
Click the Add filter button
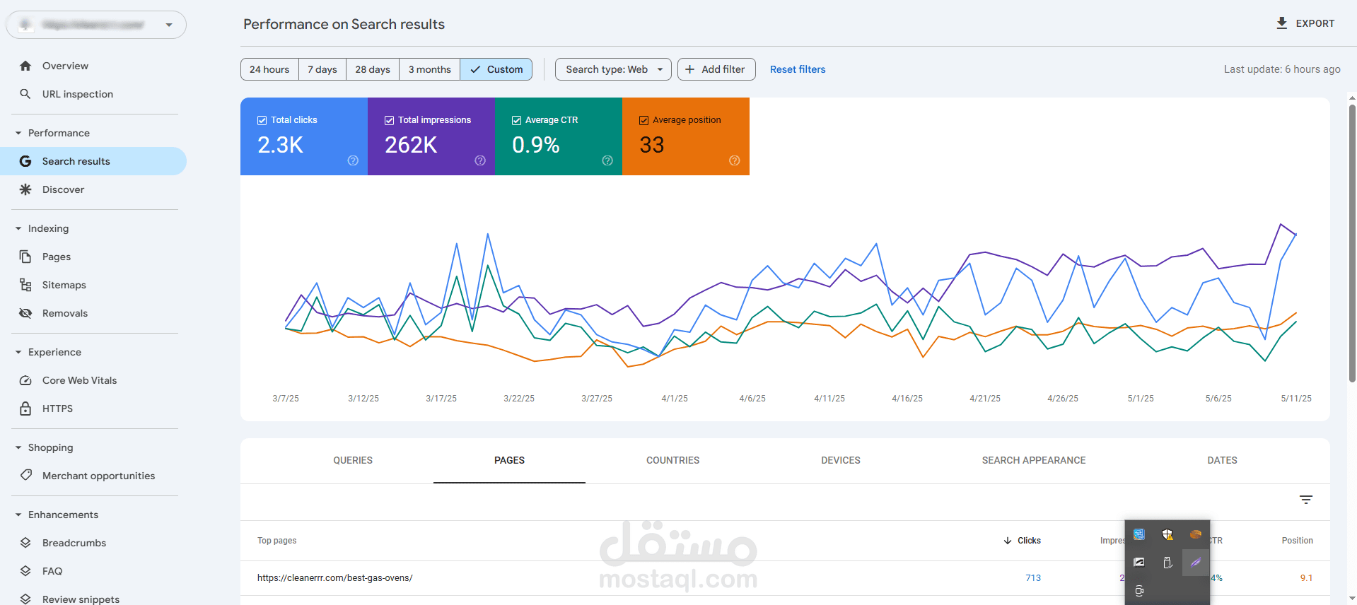coord(716,69)
